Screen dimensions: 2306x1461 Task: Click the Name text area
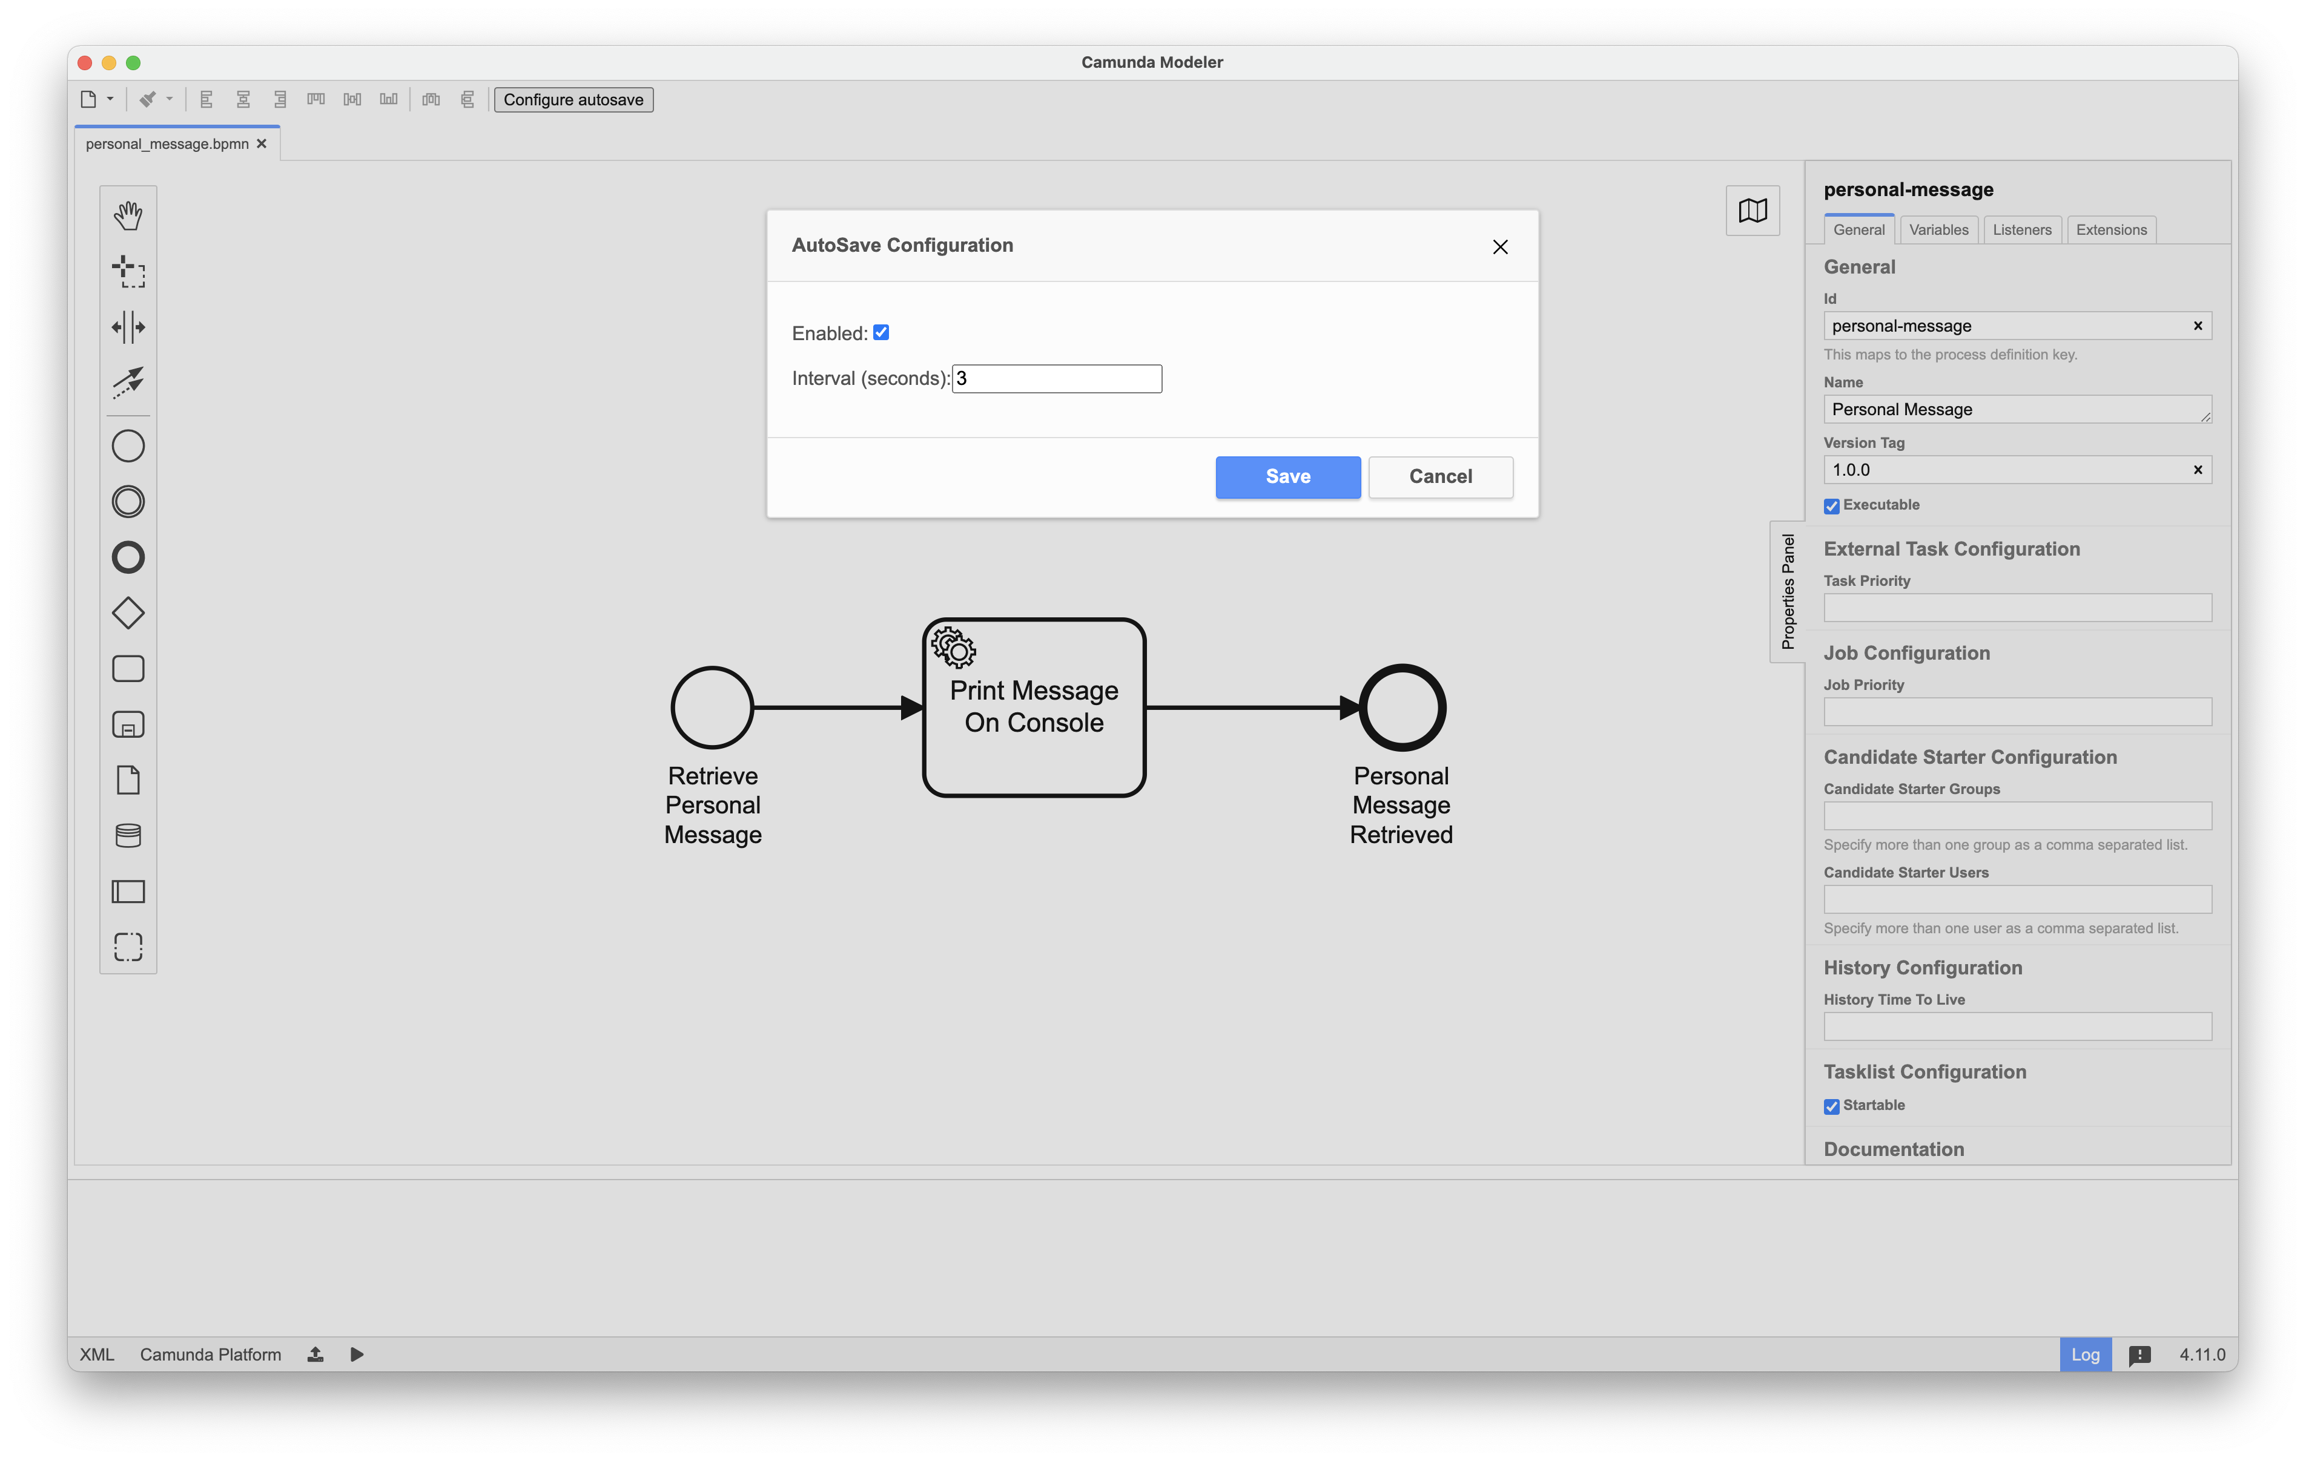click(2018, 409)
